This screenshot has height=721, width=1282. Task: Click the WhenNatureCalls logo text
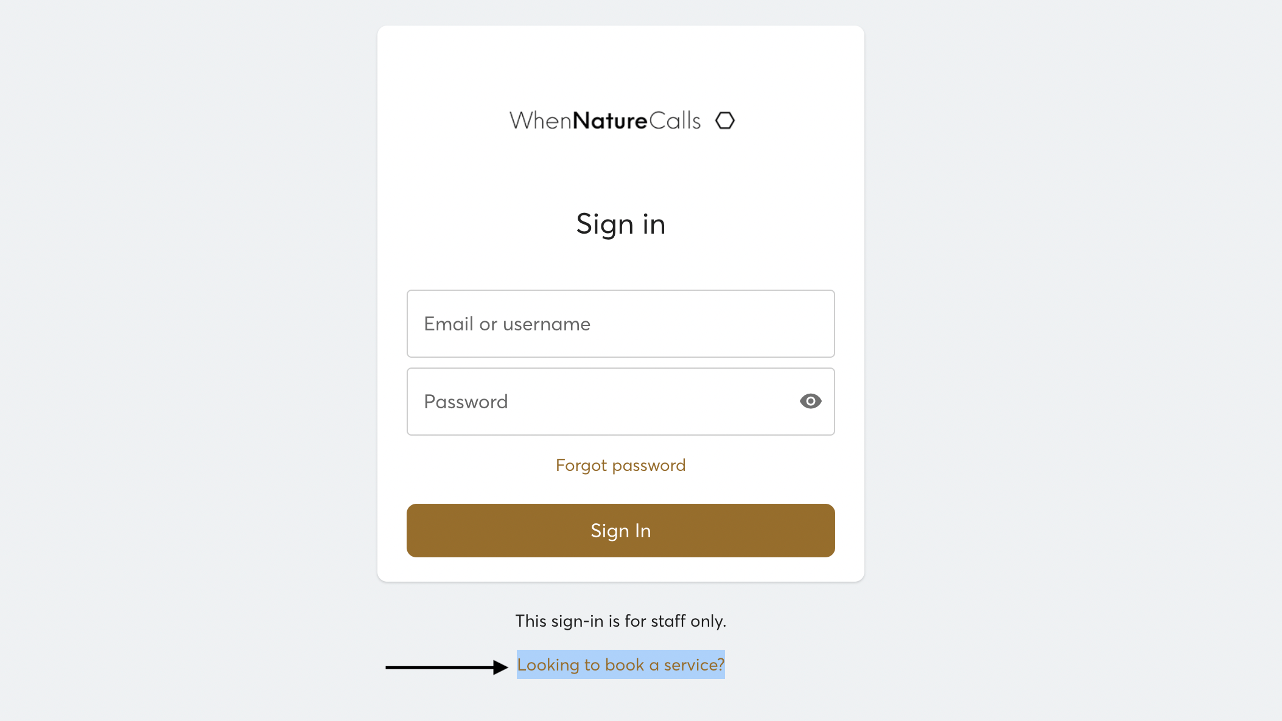[604, 120]
